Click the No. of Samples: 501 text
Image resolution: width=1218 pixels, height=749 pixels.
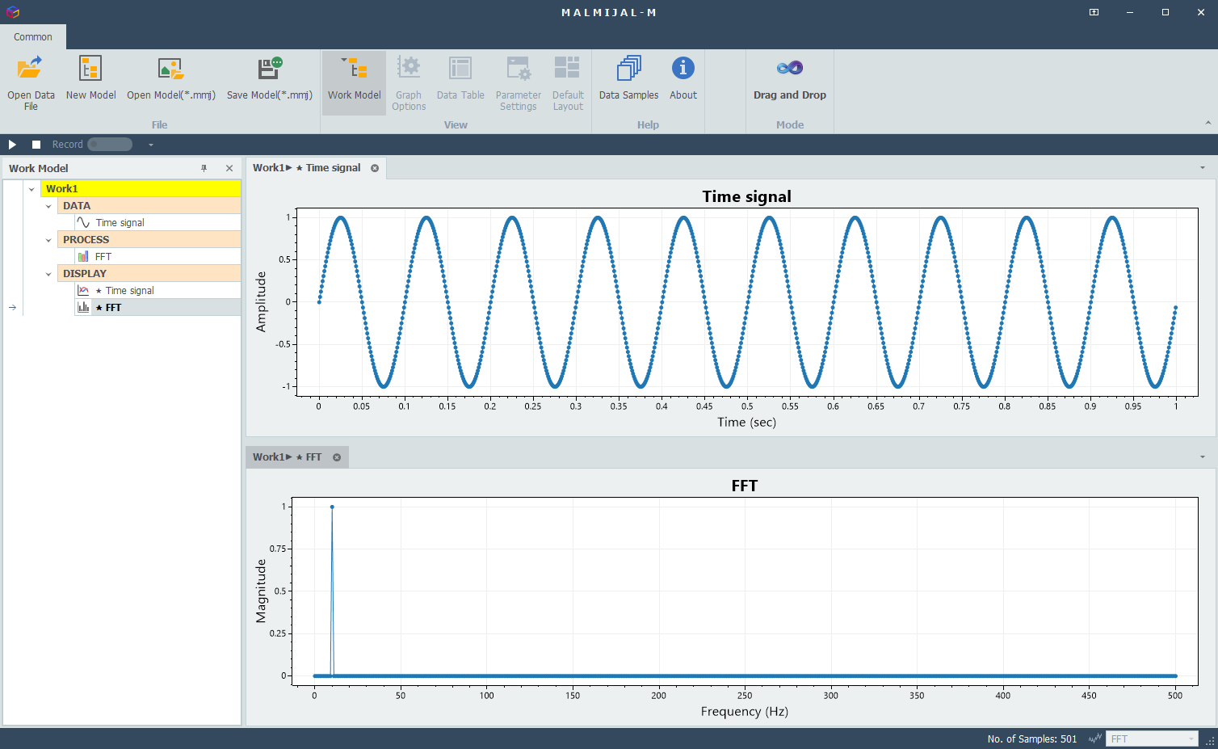[x=1031, y=738]
